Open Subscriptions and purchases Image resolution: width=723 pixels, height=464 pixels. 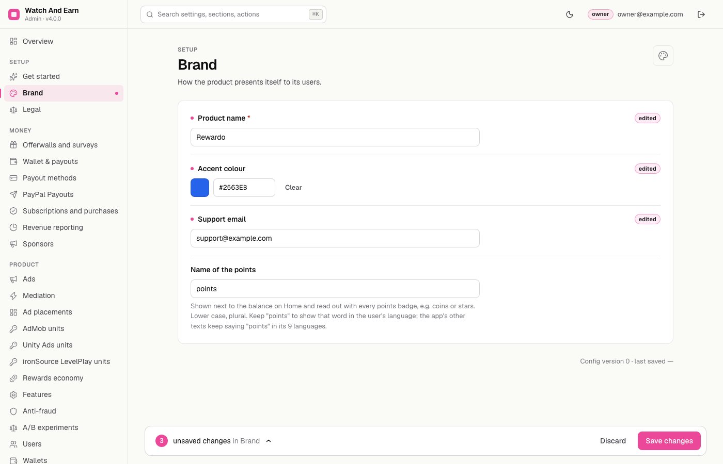(x=64, y=211)
